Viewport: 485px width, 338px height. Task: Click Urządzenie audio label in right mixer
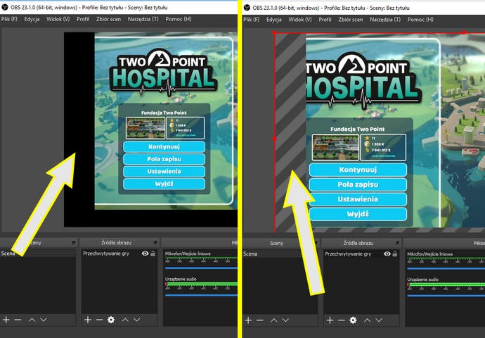423,280
